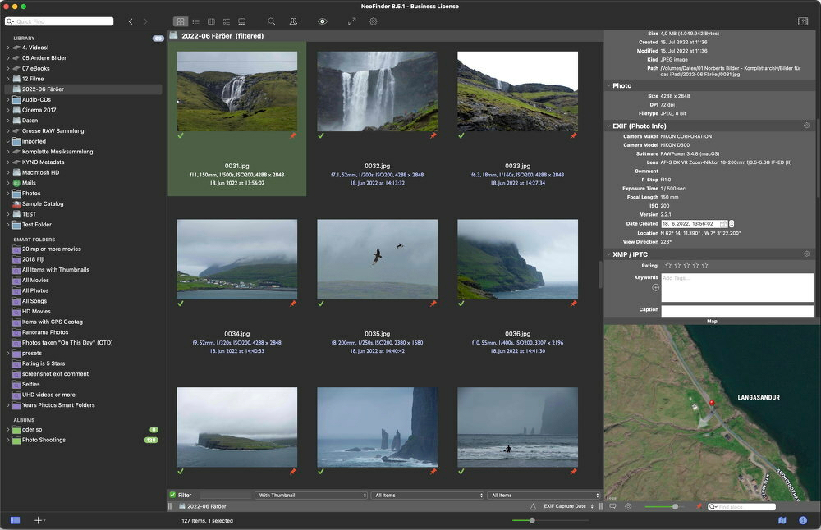Open the toolbar gear settings
The height and width of the screenshot is (530, 821).
coord(373,21)
